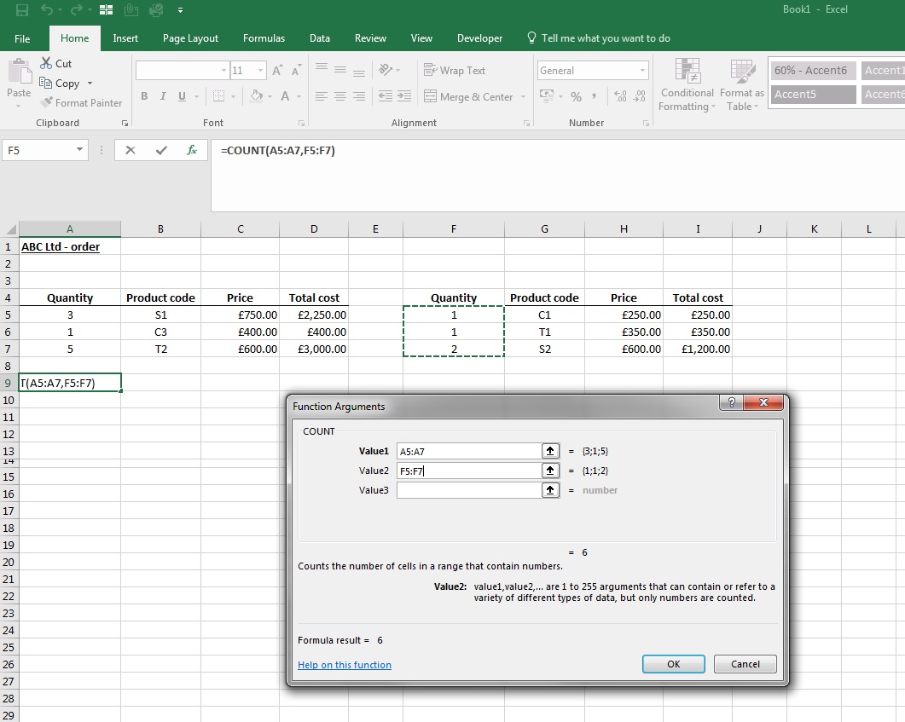Viewport: 905px width, 722px height.
Task: Click the Tell me what you want to do box
Action: (x=599, y=38)
